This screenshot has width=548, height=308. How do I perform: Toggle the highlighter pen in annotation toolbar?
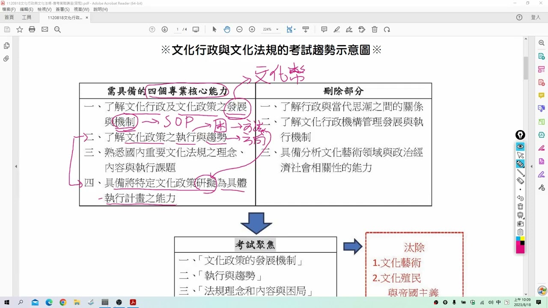(520, 164)
